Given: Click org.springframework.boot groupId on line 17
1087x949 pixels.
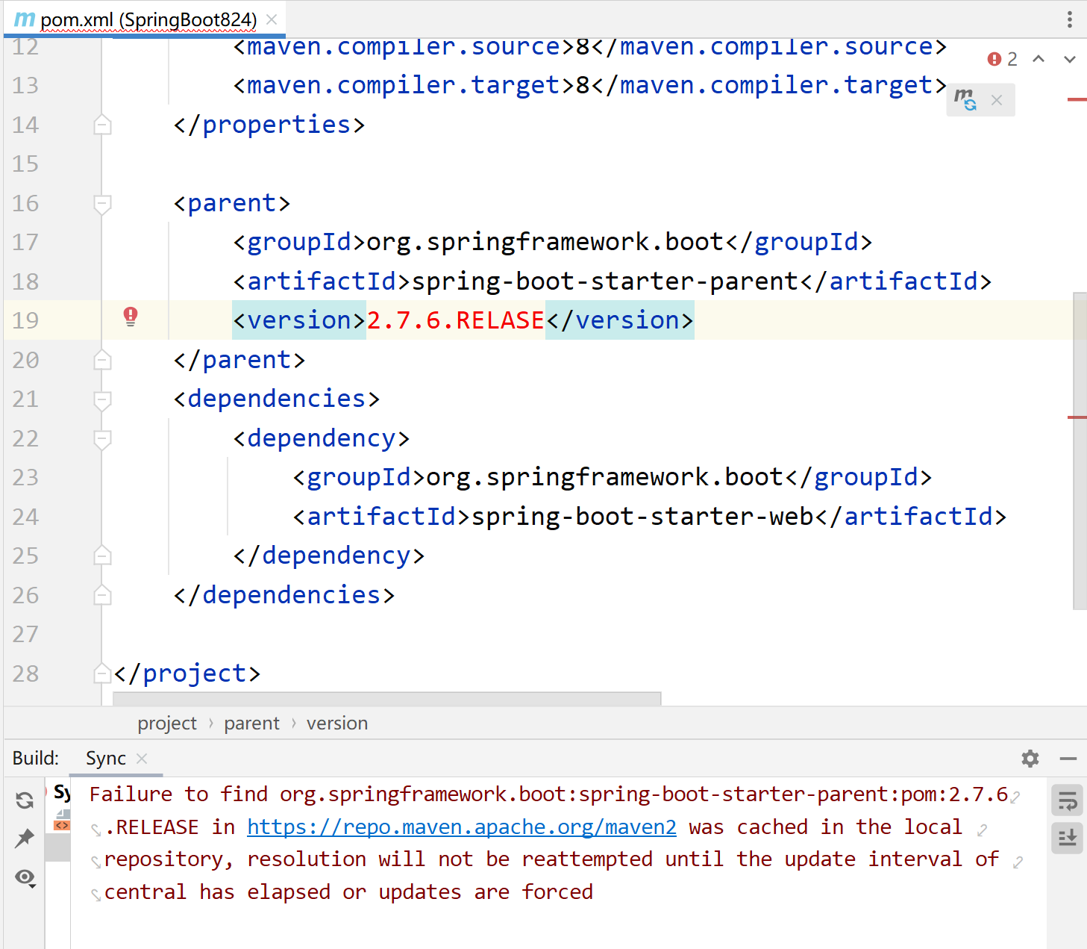Looking at the screenshot, I should (x=545, y=242).
